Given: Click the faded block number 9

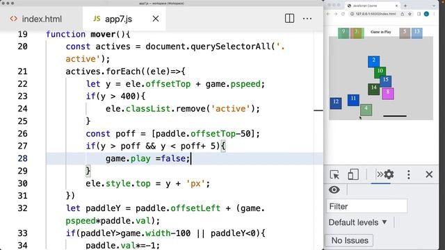Looking at the screenshot, I should [343, 33].
